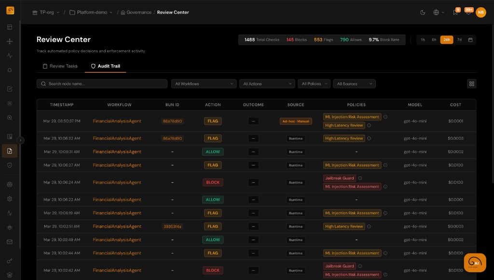Open run ID 86a78d90 in the audit trail

click(x=173, y=121)
